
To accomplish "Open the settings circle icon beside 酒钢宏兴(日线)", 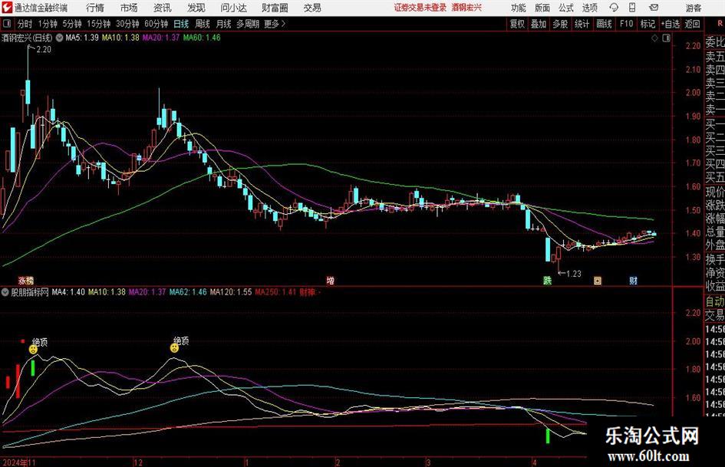I will click(59, 38).
